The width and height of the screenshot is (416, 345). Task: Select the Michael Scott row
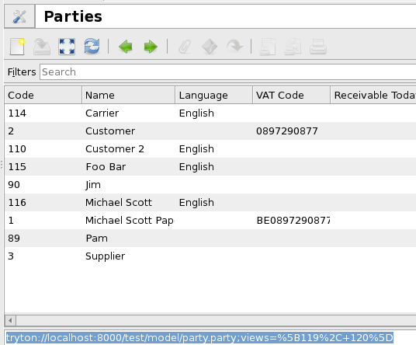[x=210, y=203]
